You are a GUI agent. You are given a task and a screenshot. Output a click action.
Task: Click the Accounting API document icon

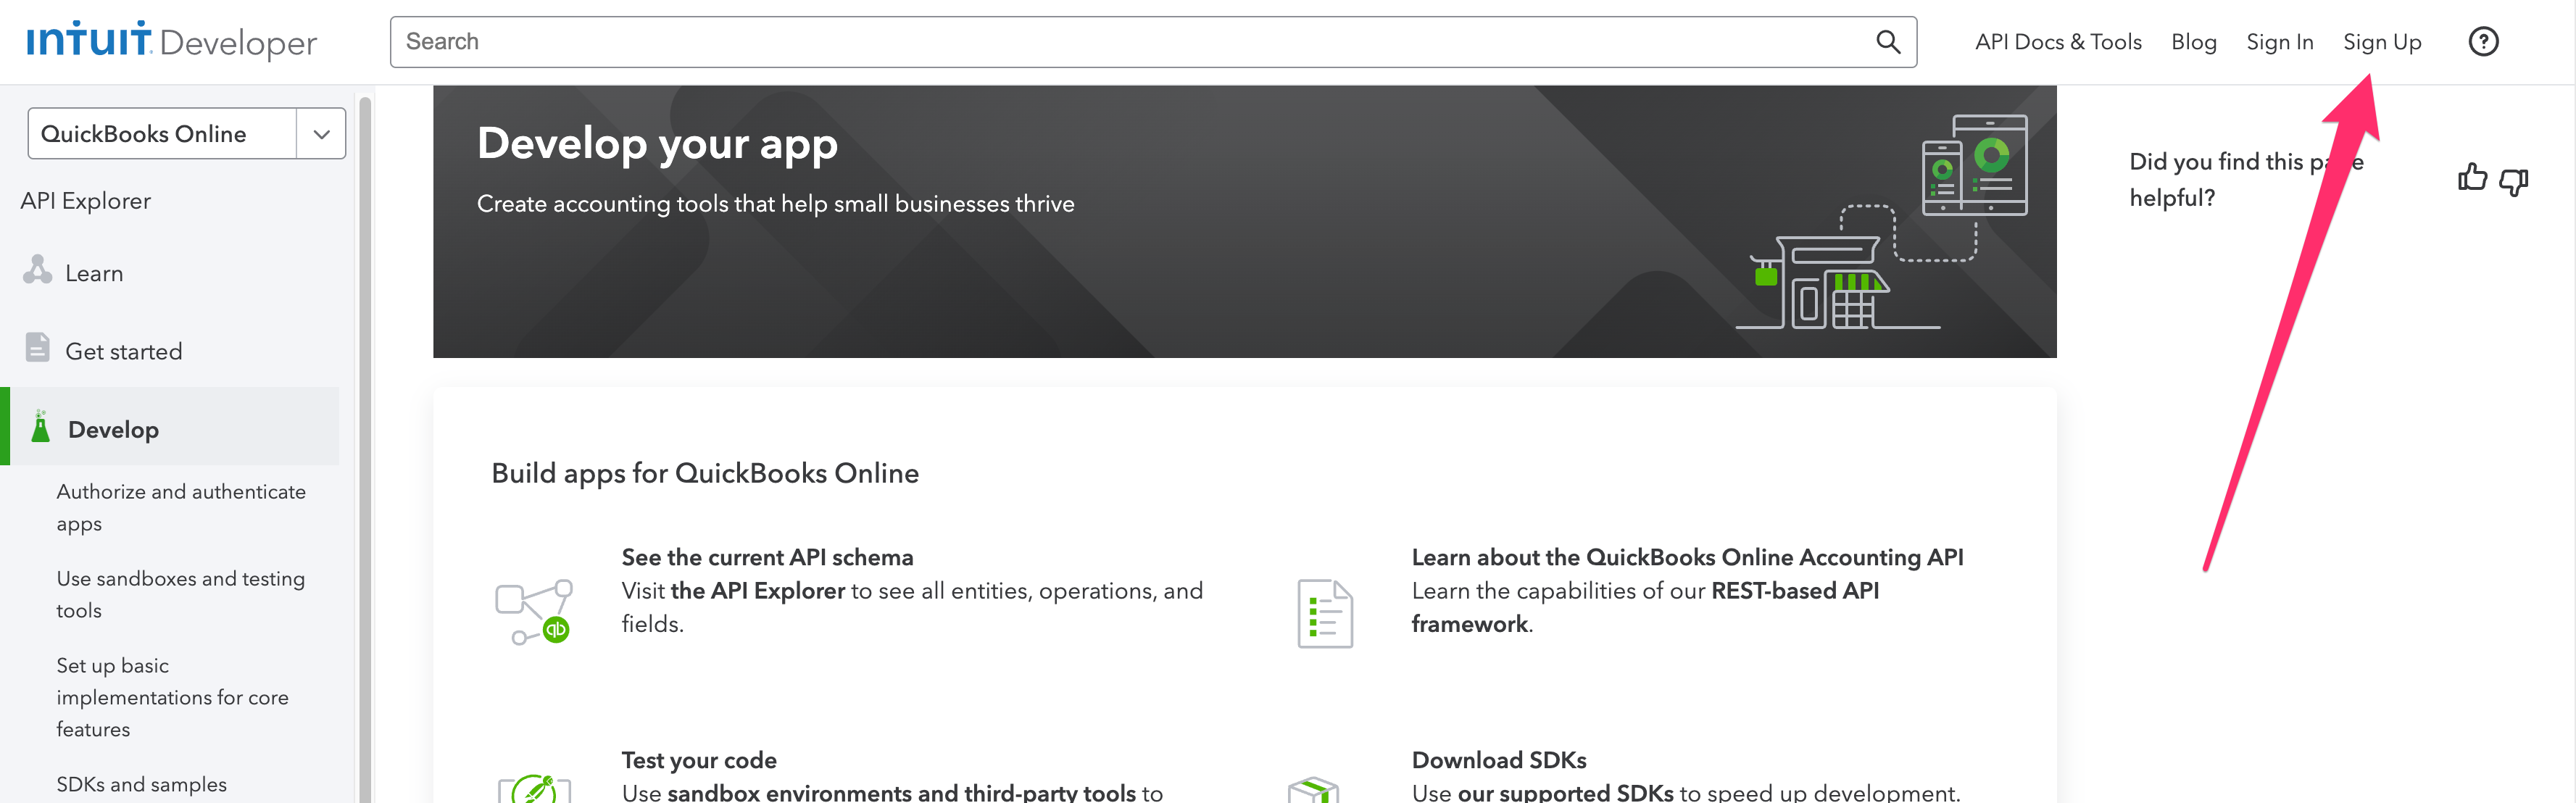coord(1325,614)
